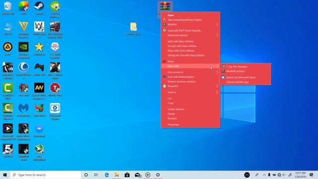
Task: Select the CyberLink PowerDVD desktop icon
Action: coord(8,132)
